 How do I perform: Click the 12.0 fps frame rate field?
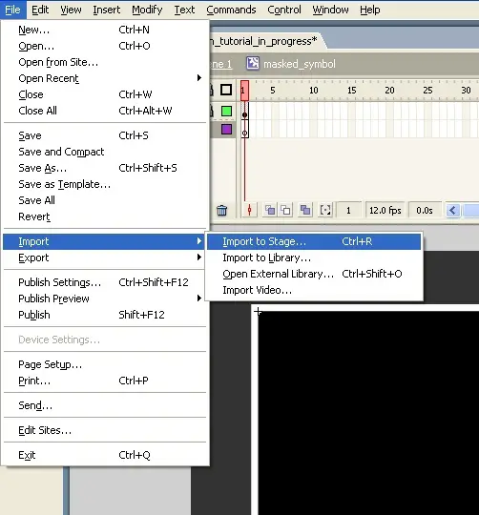385,210
